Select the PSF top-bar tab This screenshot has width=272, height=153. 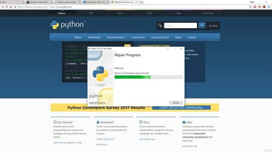(91, 13)
